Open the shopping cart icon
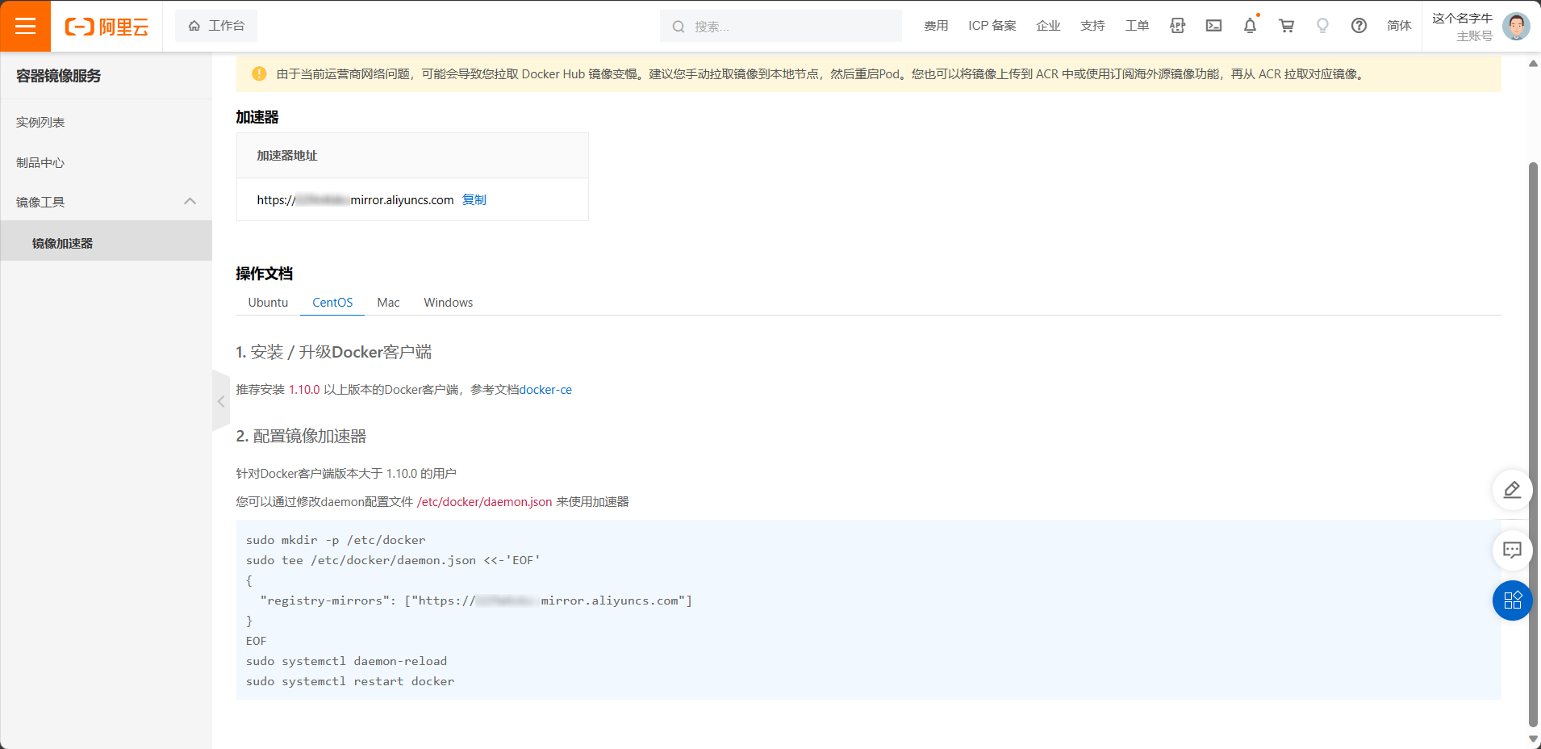 [1286, 26]
